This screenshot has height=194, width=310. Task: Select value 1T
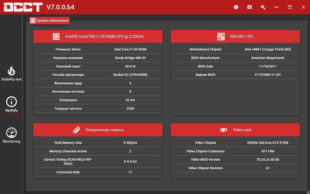(x=130, y=172)
